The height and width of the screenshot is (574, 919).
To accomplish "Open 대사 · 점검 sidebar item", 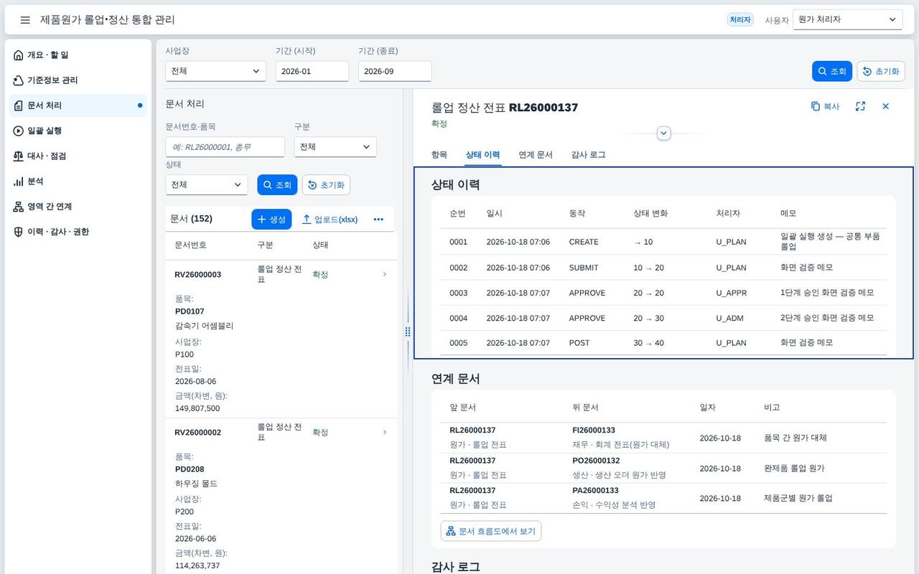I will (78, 156).
